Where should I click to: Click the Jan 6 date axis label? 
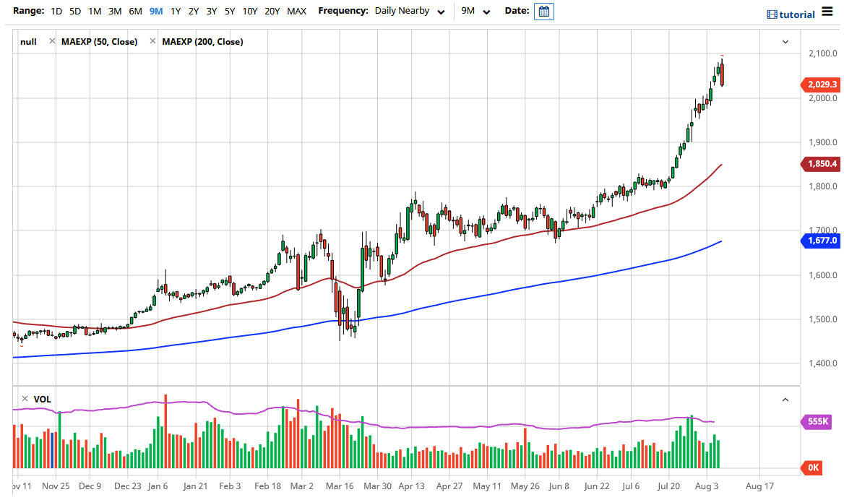coord(158,486)
